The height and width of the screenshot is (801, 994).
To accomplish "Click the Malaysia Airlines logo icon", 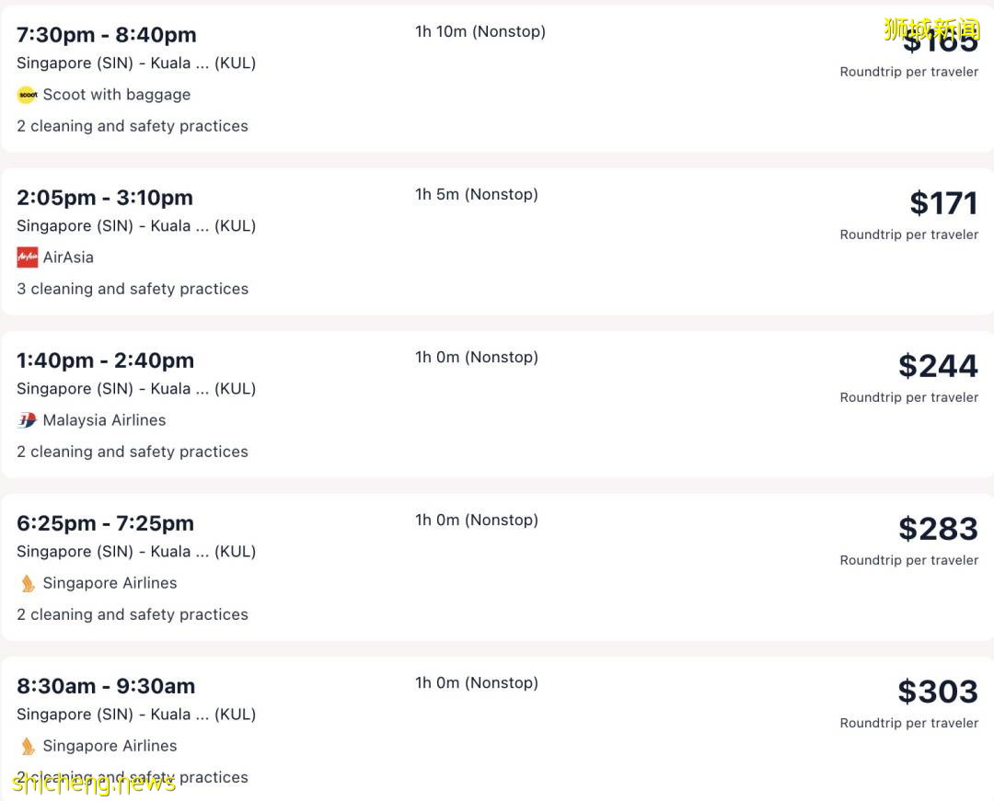I will pos(27,420).
